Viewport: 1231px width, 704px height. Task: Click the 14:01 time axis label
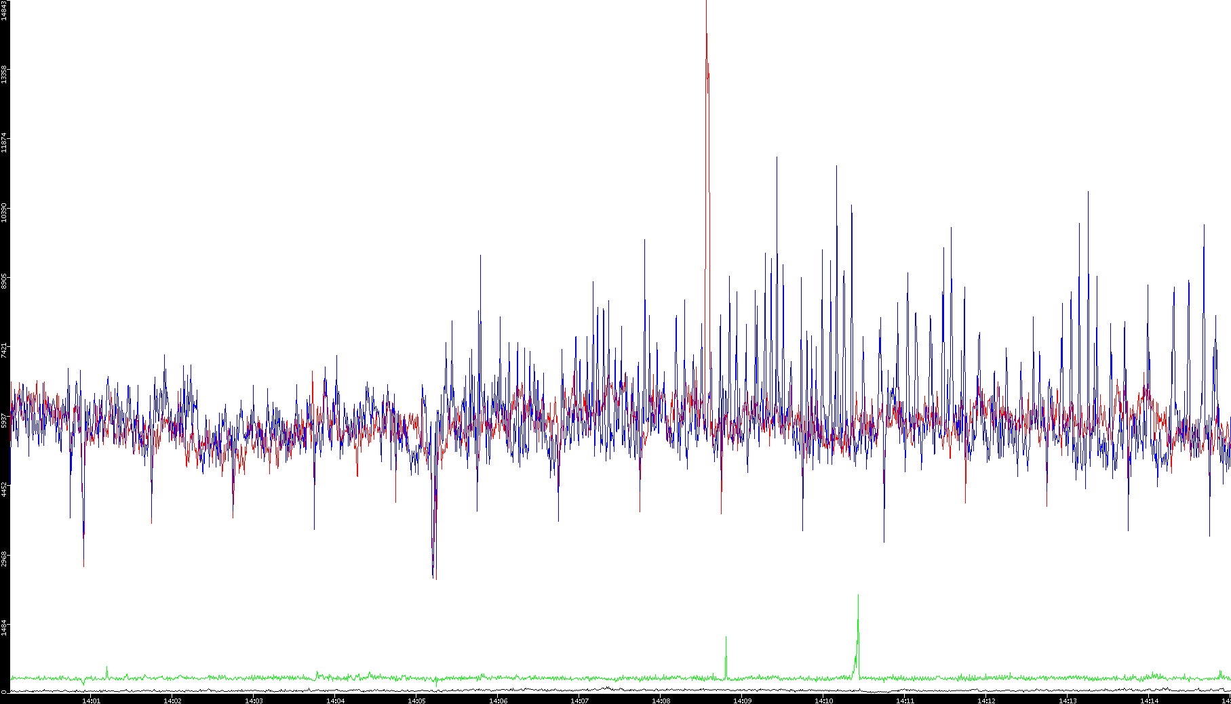[x=92, y=701]
